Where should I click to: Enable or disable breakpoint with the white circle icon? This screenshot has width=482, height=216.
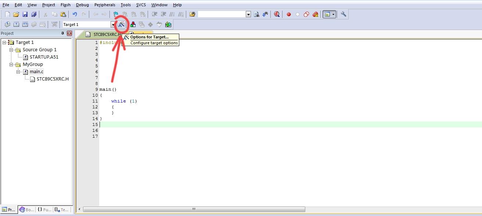298,14
